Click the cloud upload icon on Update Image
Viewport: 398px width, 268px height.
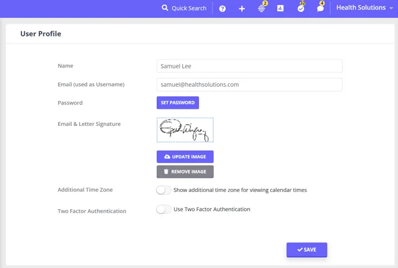(x=167, y=157)
